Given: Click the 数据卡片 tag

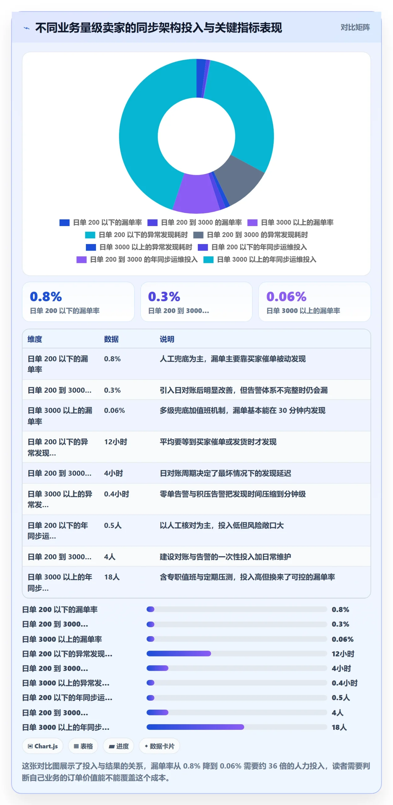Looking at the screenshot, I should click(x=159, y=746).
